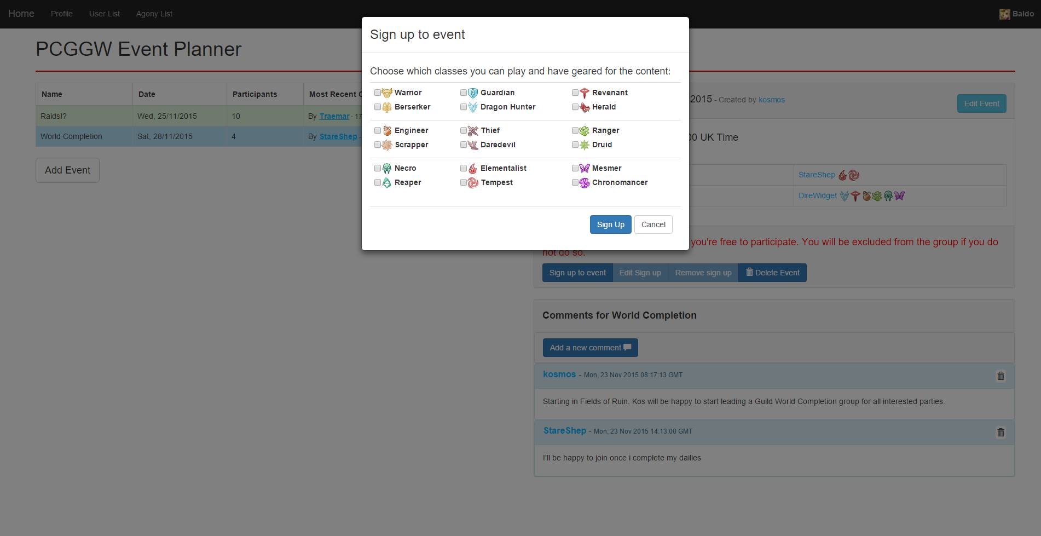This screenshot has width=1041, height=536.
Task: Tick the Revenant checkbox
Action: pyautogui.click(x=575, y=93)
